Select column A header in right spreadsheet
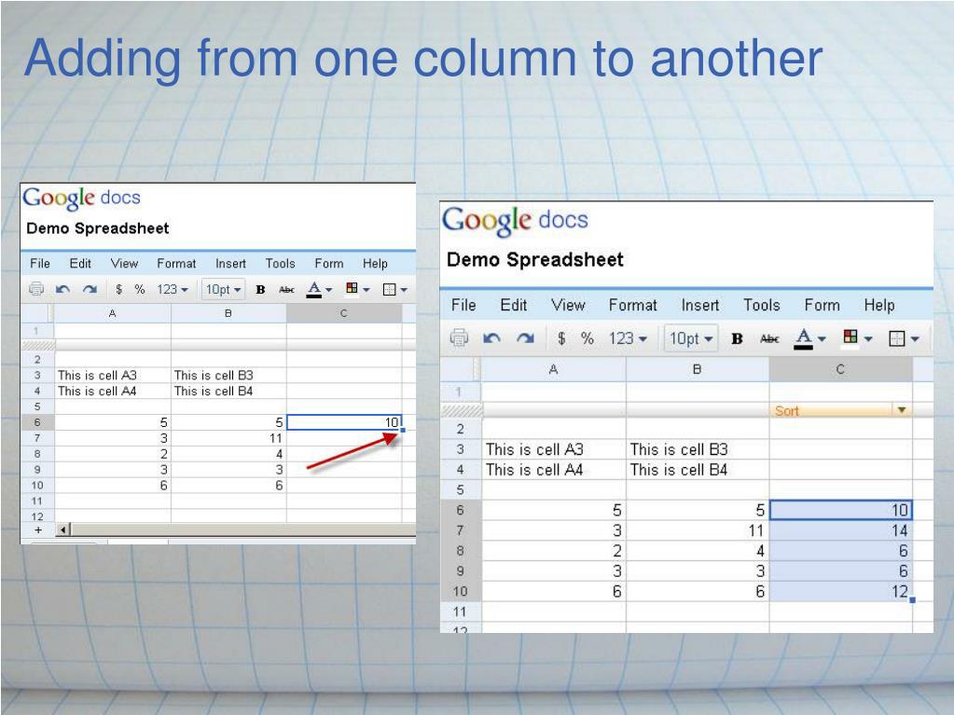The width and height of the screenshot is (954, 715). pyautogui.click(x=553, y=369)
